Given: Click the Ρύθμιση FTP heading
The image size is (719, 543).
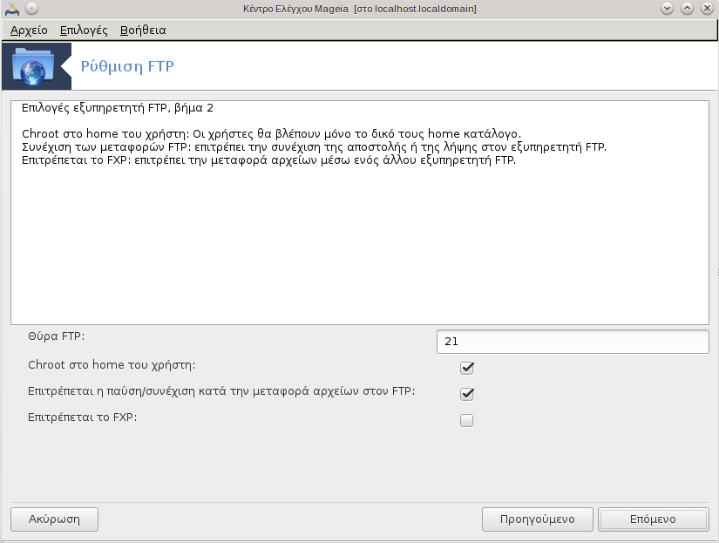Looking at the screenshot, I should click(x=127, y=66).
